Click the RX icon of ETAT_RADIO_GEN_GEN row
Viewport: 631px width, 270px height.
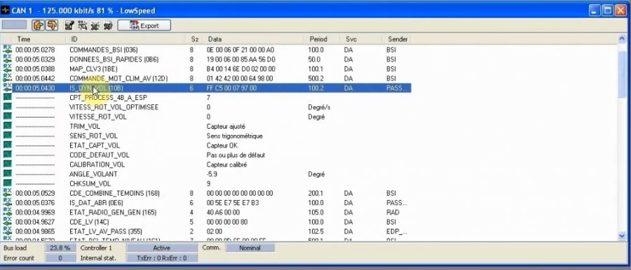pos(7,212)
